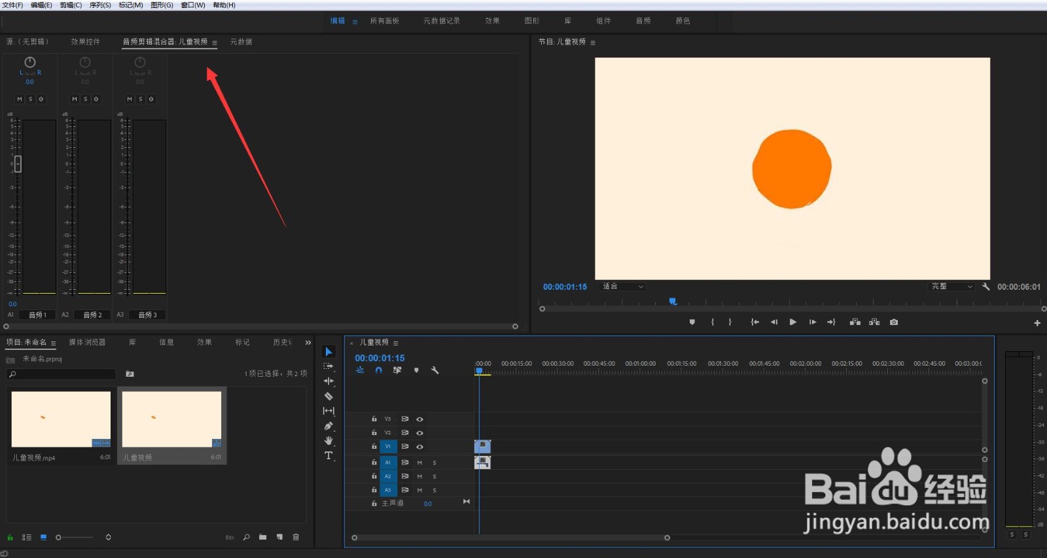
Task: Open project panel menu
Action: (54, 343)
